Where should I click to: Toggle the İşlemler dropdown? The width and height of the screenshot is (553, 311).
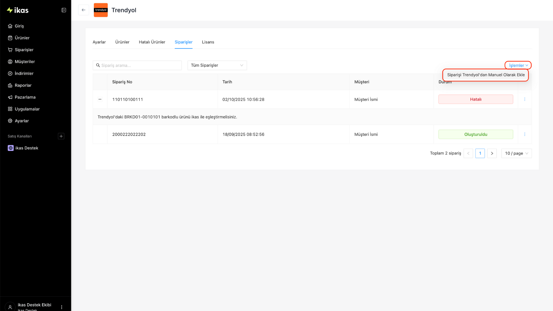(x=518, y=65)
